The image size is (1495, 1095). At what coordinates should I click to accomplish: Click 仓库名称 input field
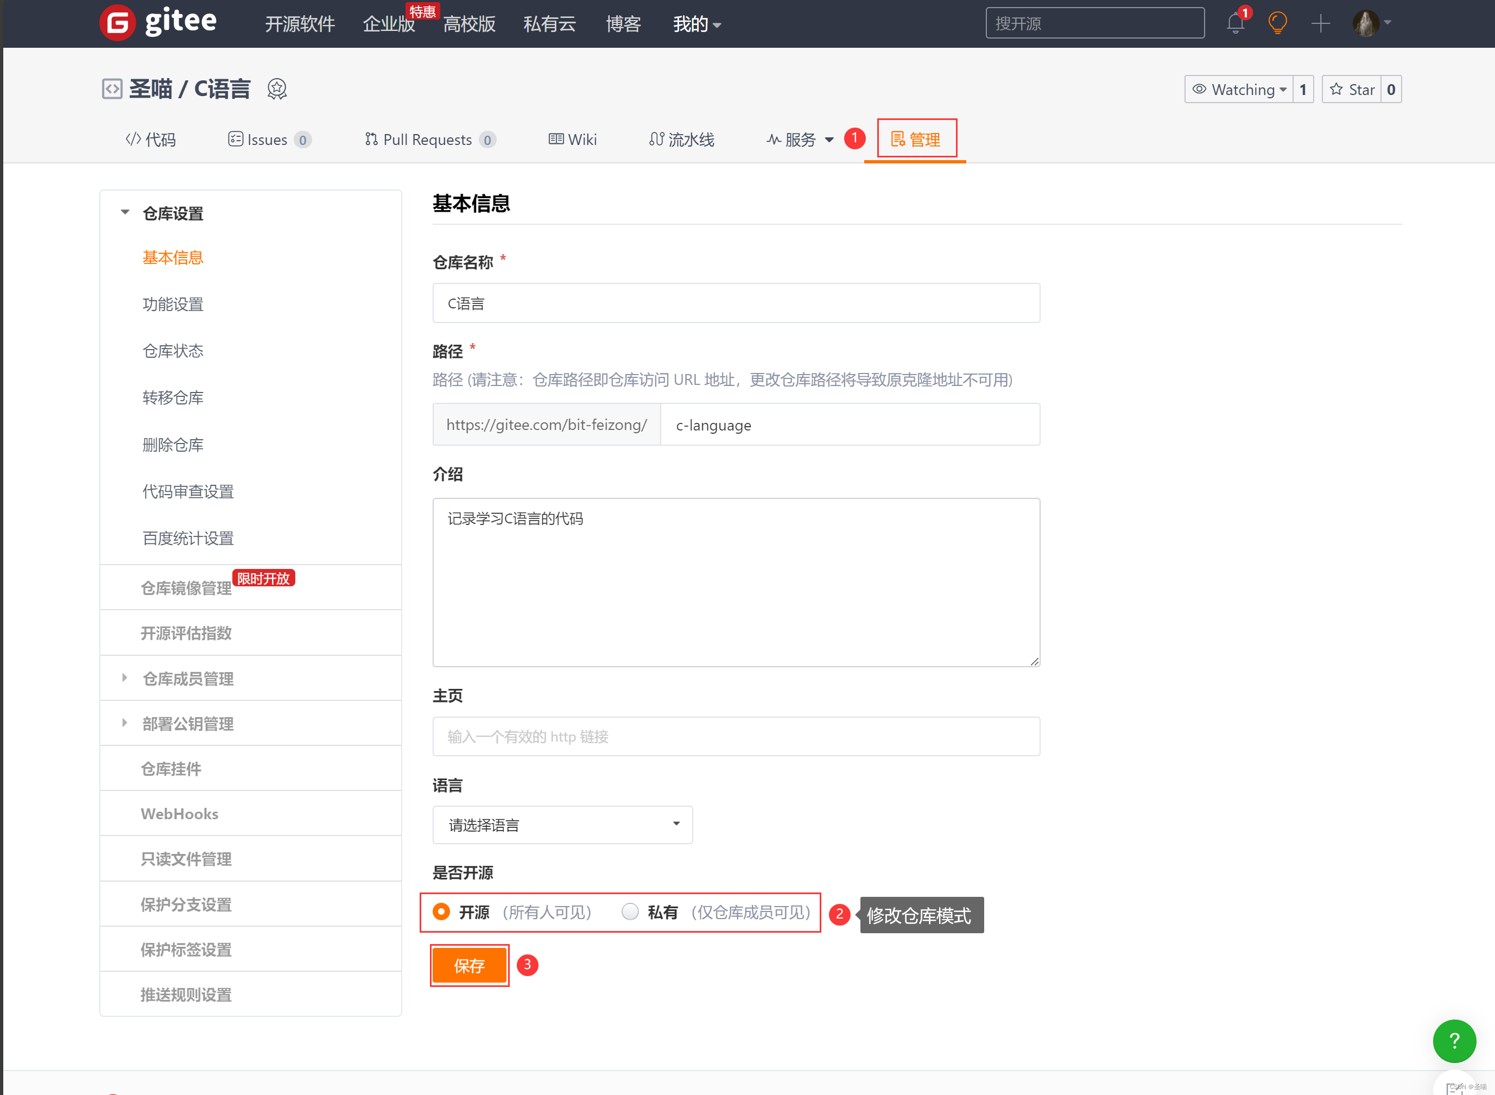pos(736,304)
